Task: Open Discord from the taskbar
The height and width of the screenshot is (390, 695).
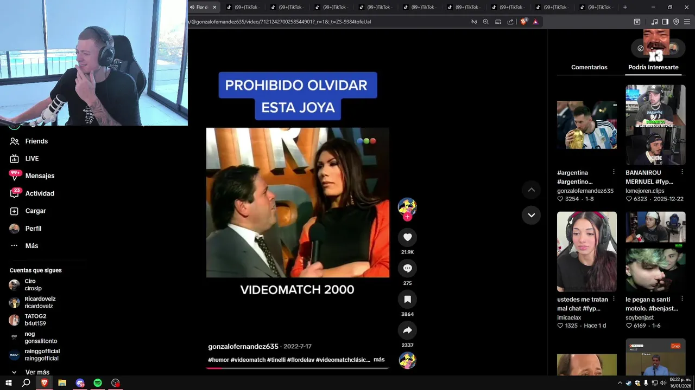Action: 80,383
